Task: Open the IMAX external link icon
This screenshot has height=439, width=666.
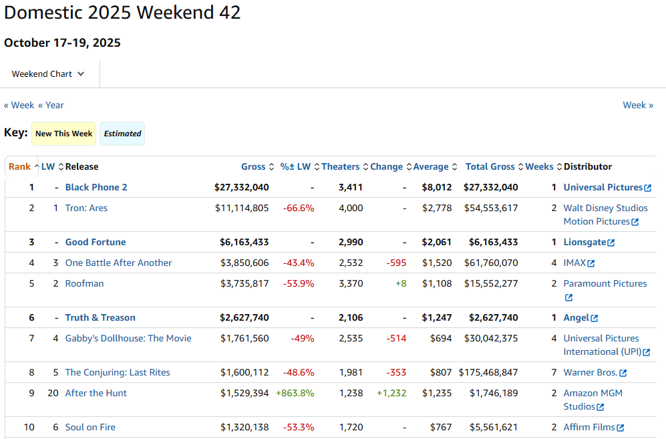Action: coord(591,263)
